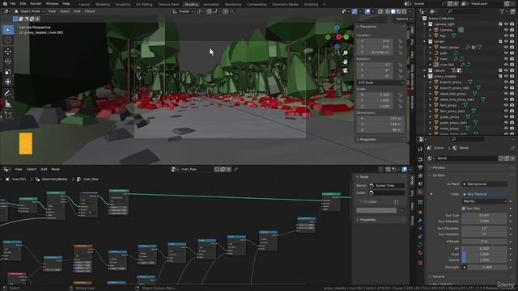Choose the Rotate tool in viewport toolbar
Image resolution: width=518 pixels, height=291 pixels.
[x=8, y=61]
